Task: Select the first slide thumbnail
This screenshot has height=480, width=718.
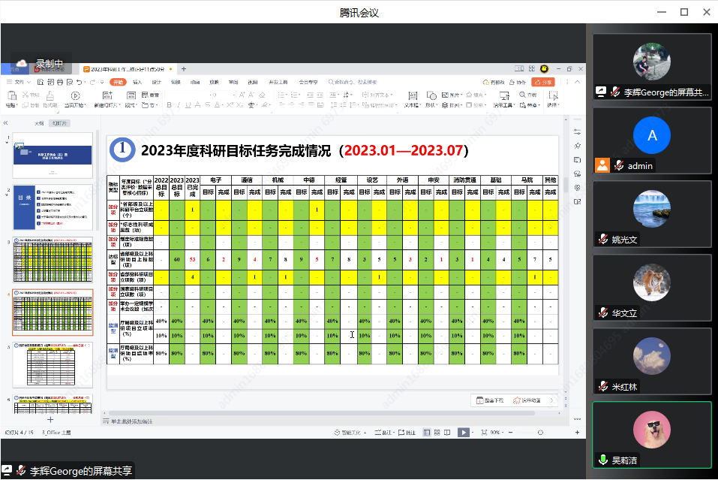Action: click(53, 155)
